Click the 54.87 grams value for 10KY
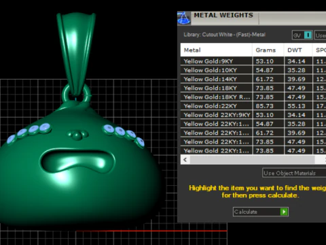Image resolution: width=326 pixels, height=245 pixels. click(264, 70)
